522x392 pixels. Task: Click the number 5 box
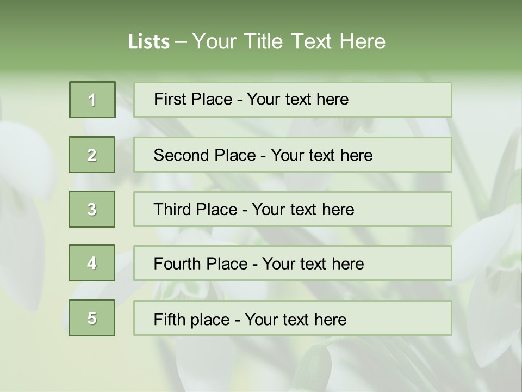point(92,318)
